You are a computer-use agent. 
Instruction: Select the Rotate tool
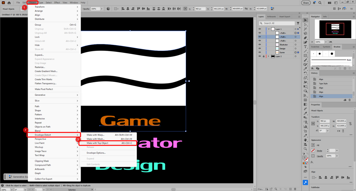point(305,73)
